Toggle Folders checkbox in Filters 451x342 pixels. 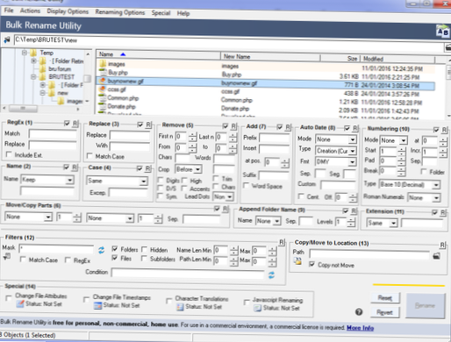pos(115,249)
